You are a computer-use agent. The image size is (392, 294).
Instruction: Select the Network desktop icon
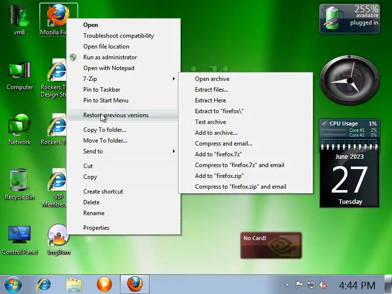(x=20, y=129)
